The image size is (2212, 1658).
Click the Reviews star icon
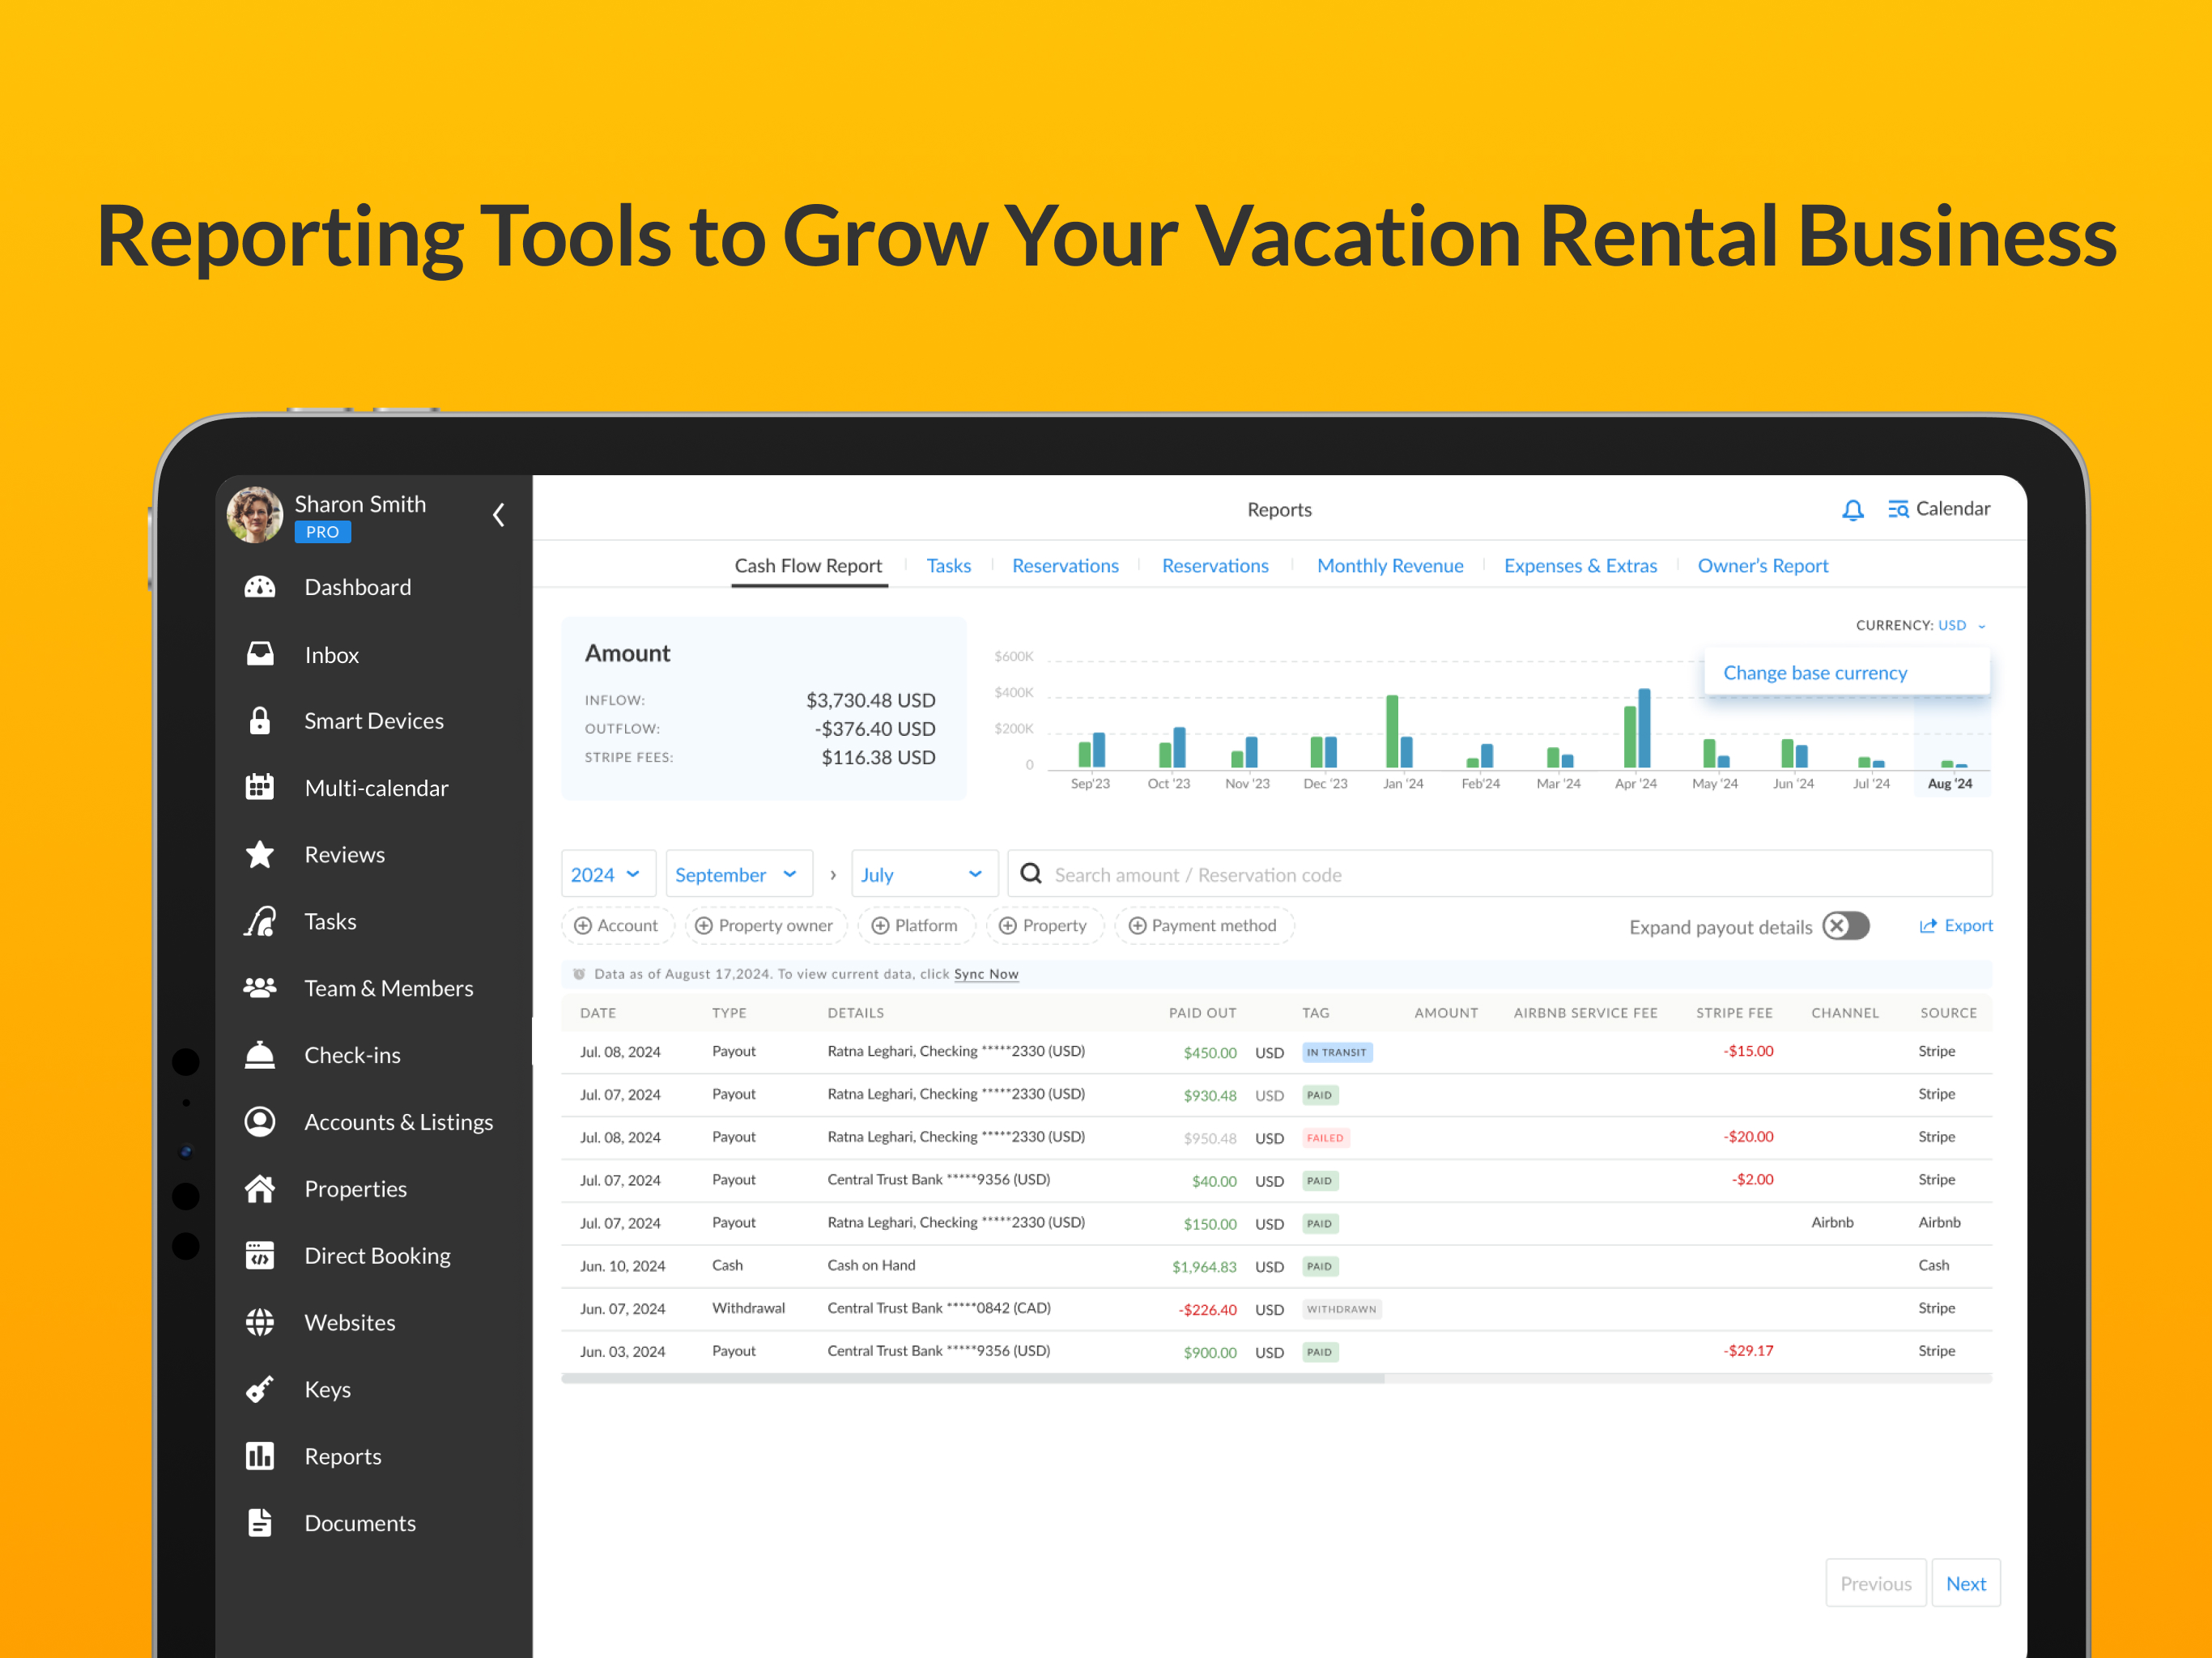click(x=260, y=854)
